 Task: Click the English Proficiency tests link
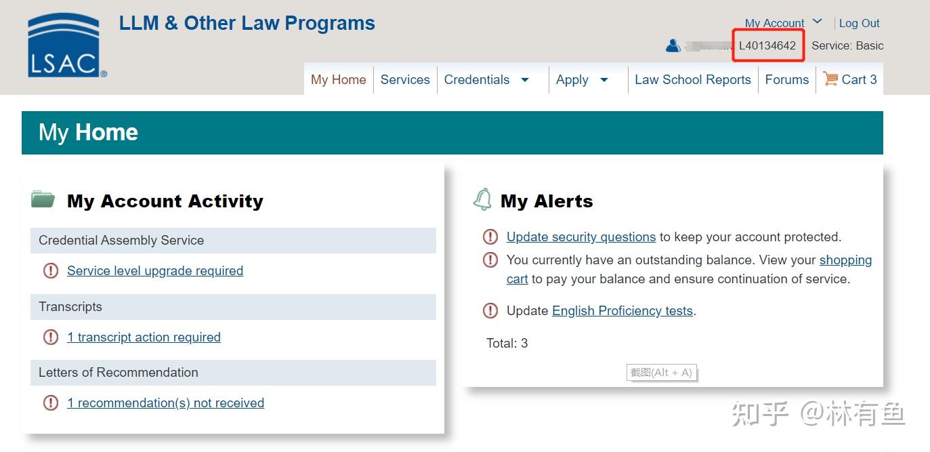622,311
